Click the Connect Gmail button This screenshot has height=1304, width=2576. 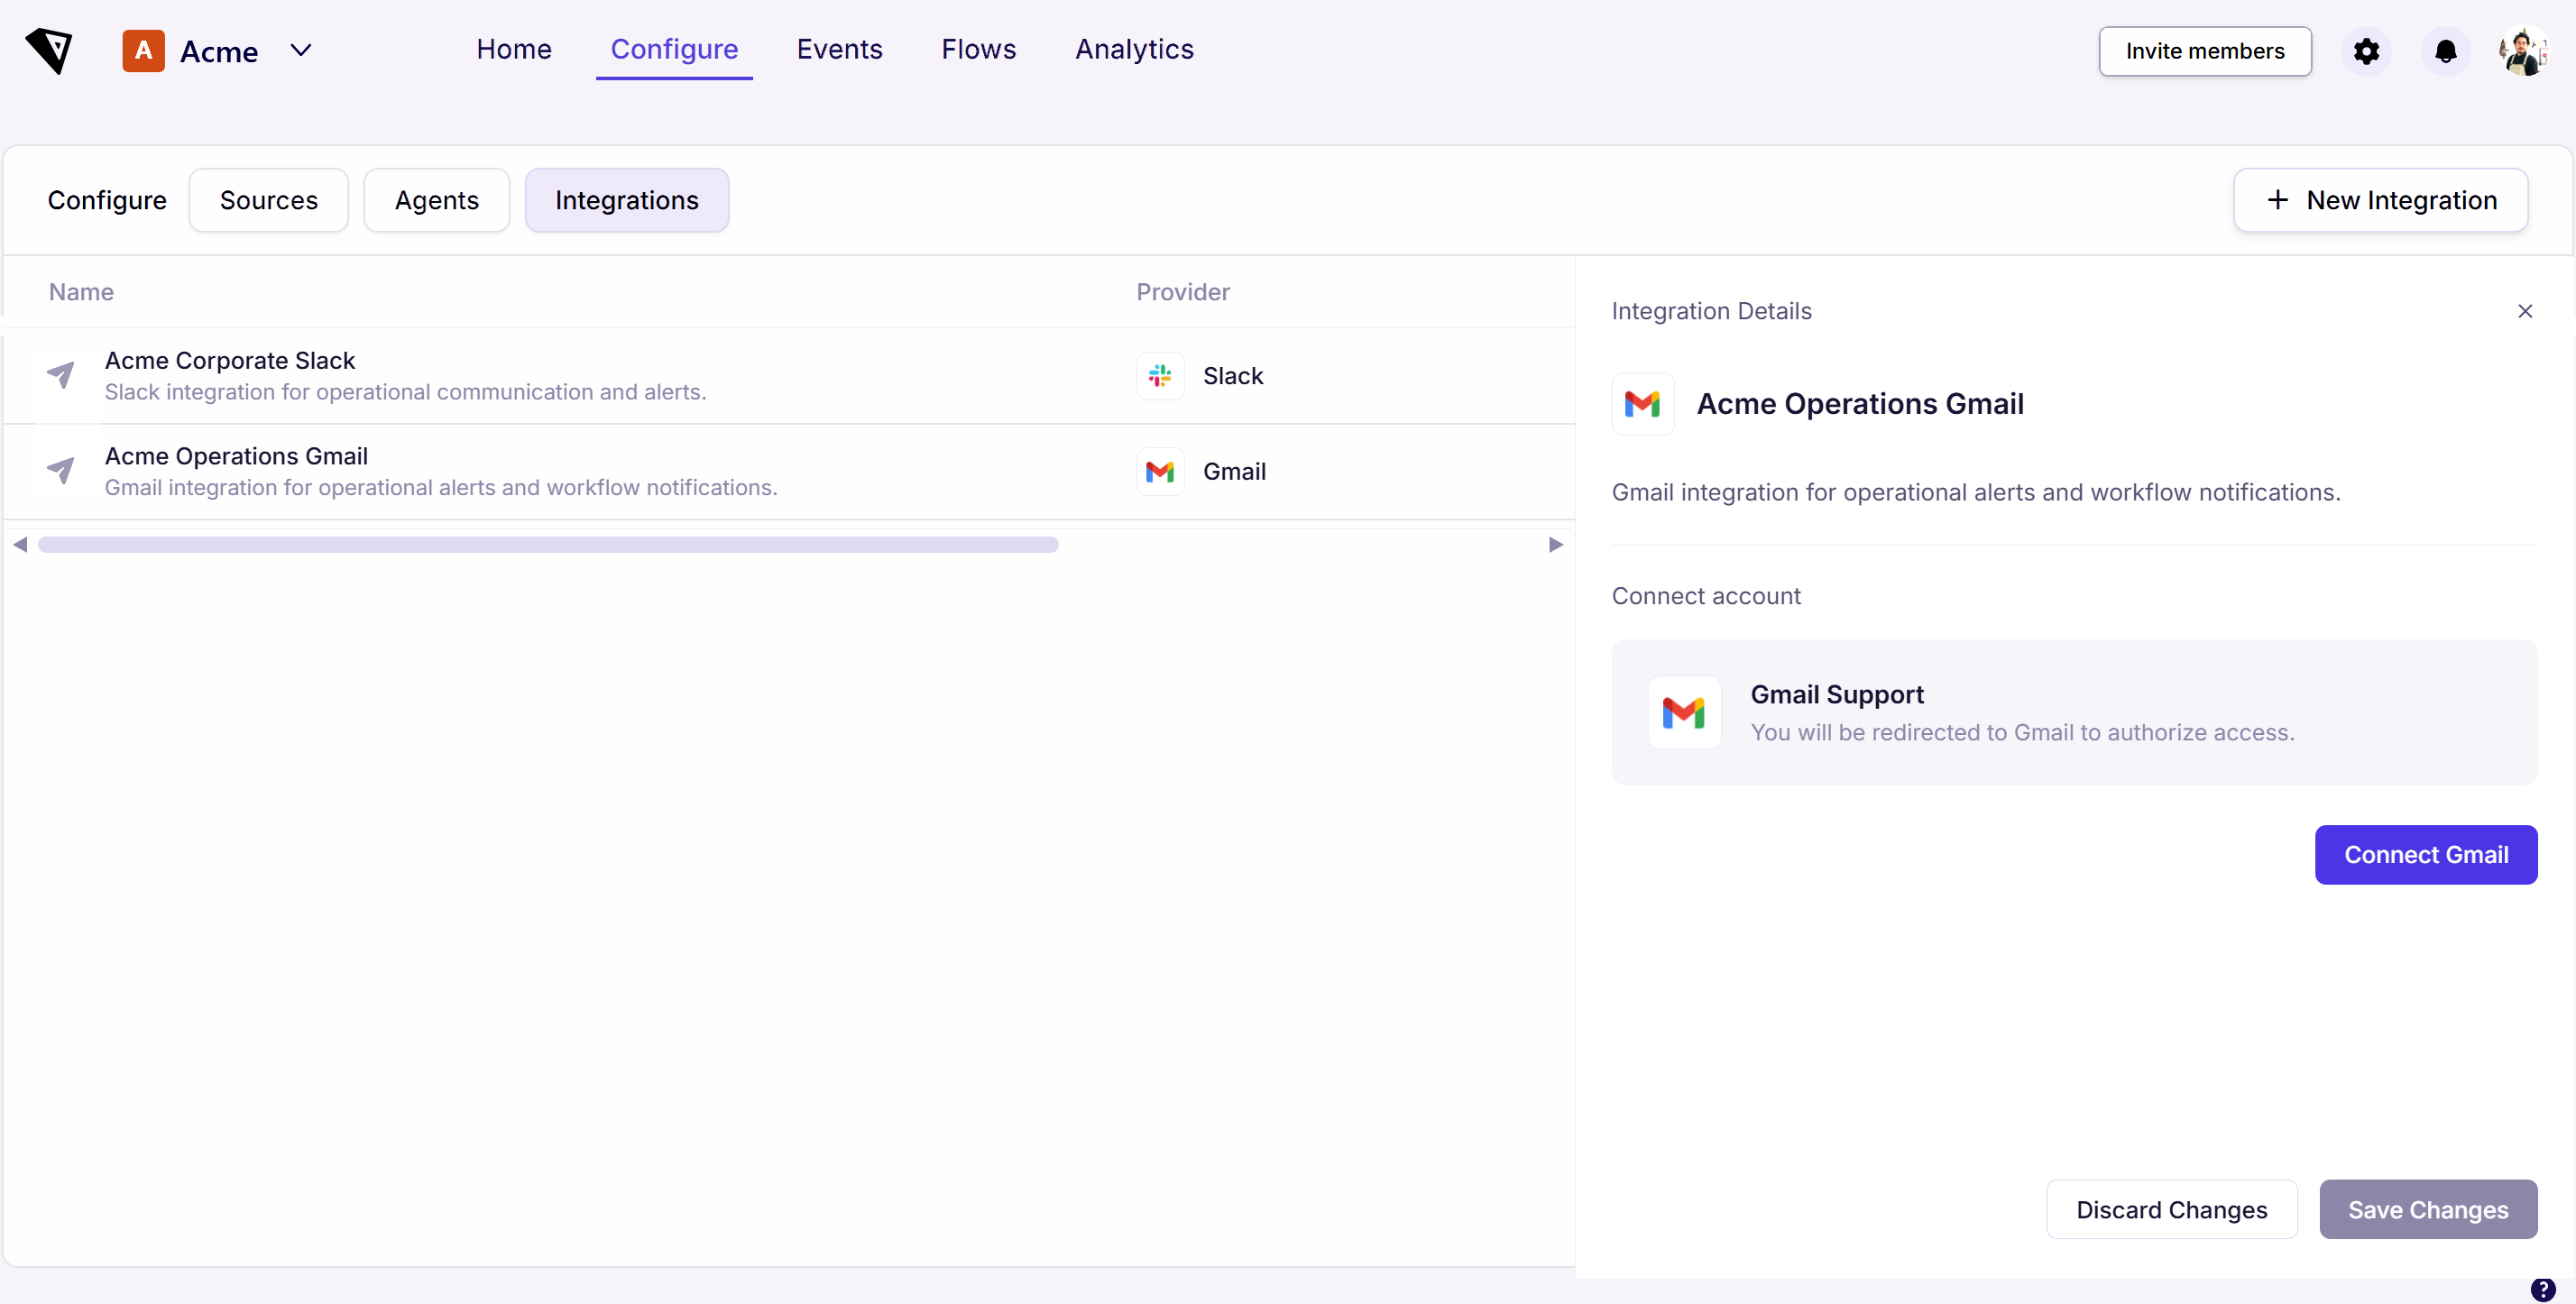[2425, 854]
